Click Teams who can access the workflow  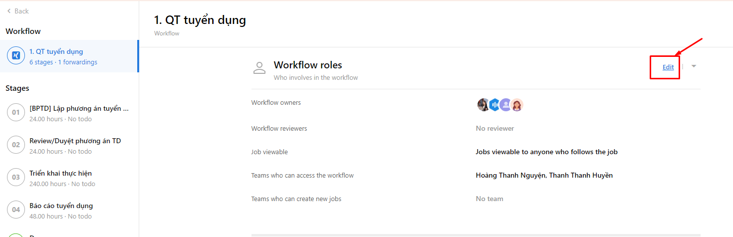tap(302, 176)
